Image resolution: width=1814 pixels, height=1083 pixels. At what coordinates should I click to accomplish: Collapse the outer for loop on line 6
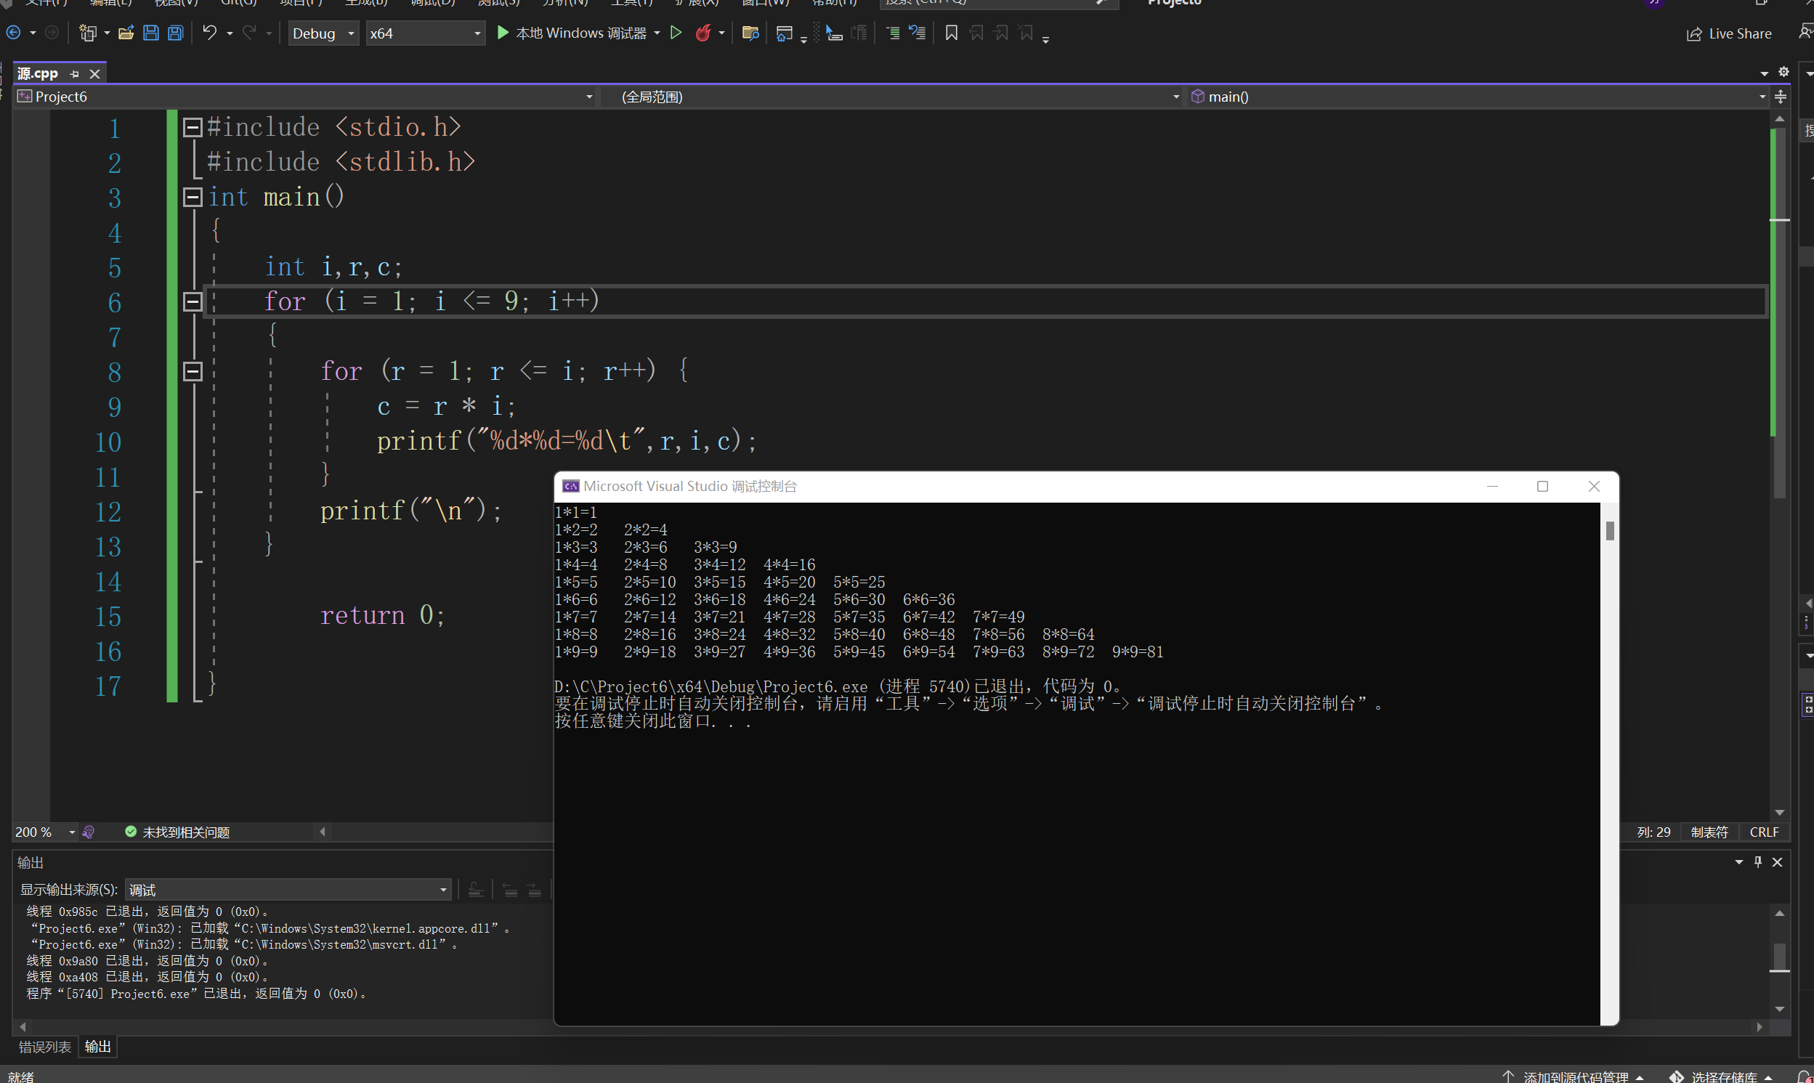[x=193, y=301]
